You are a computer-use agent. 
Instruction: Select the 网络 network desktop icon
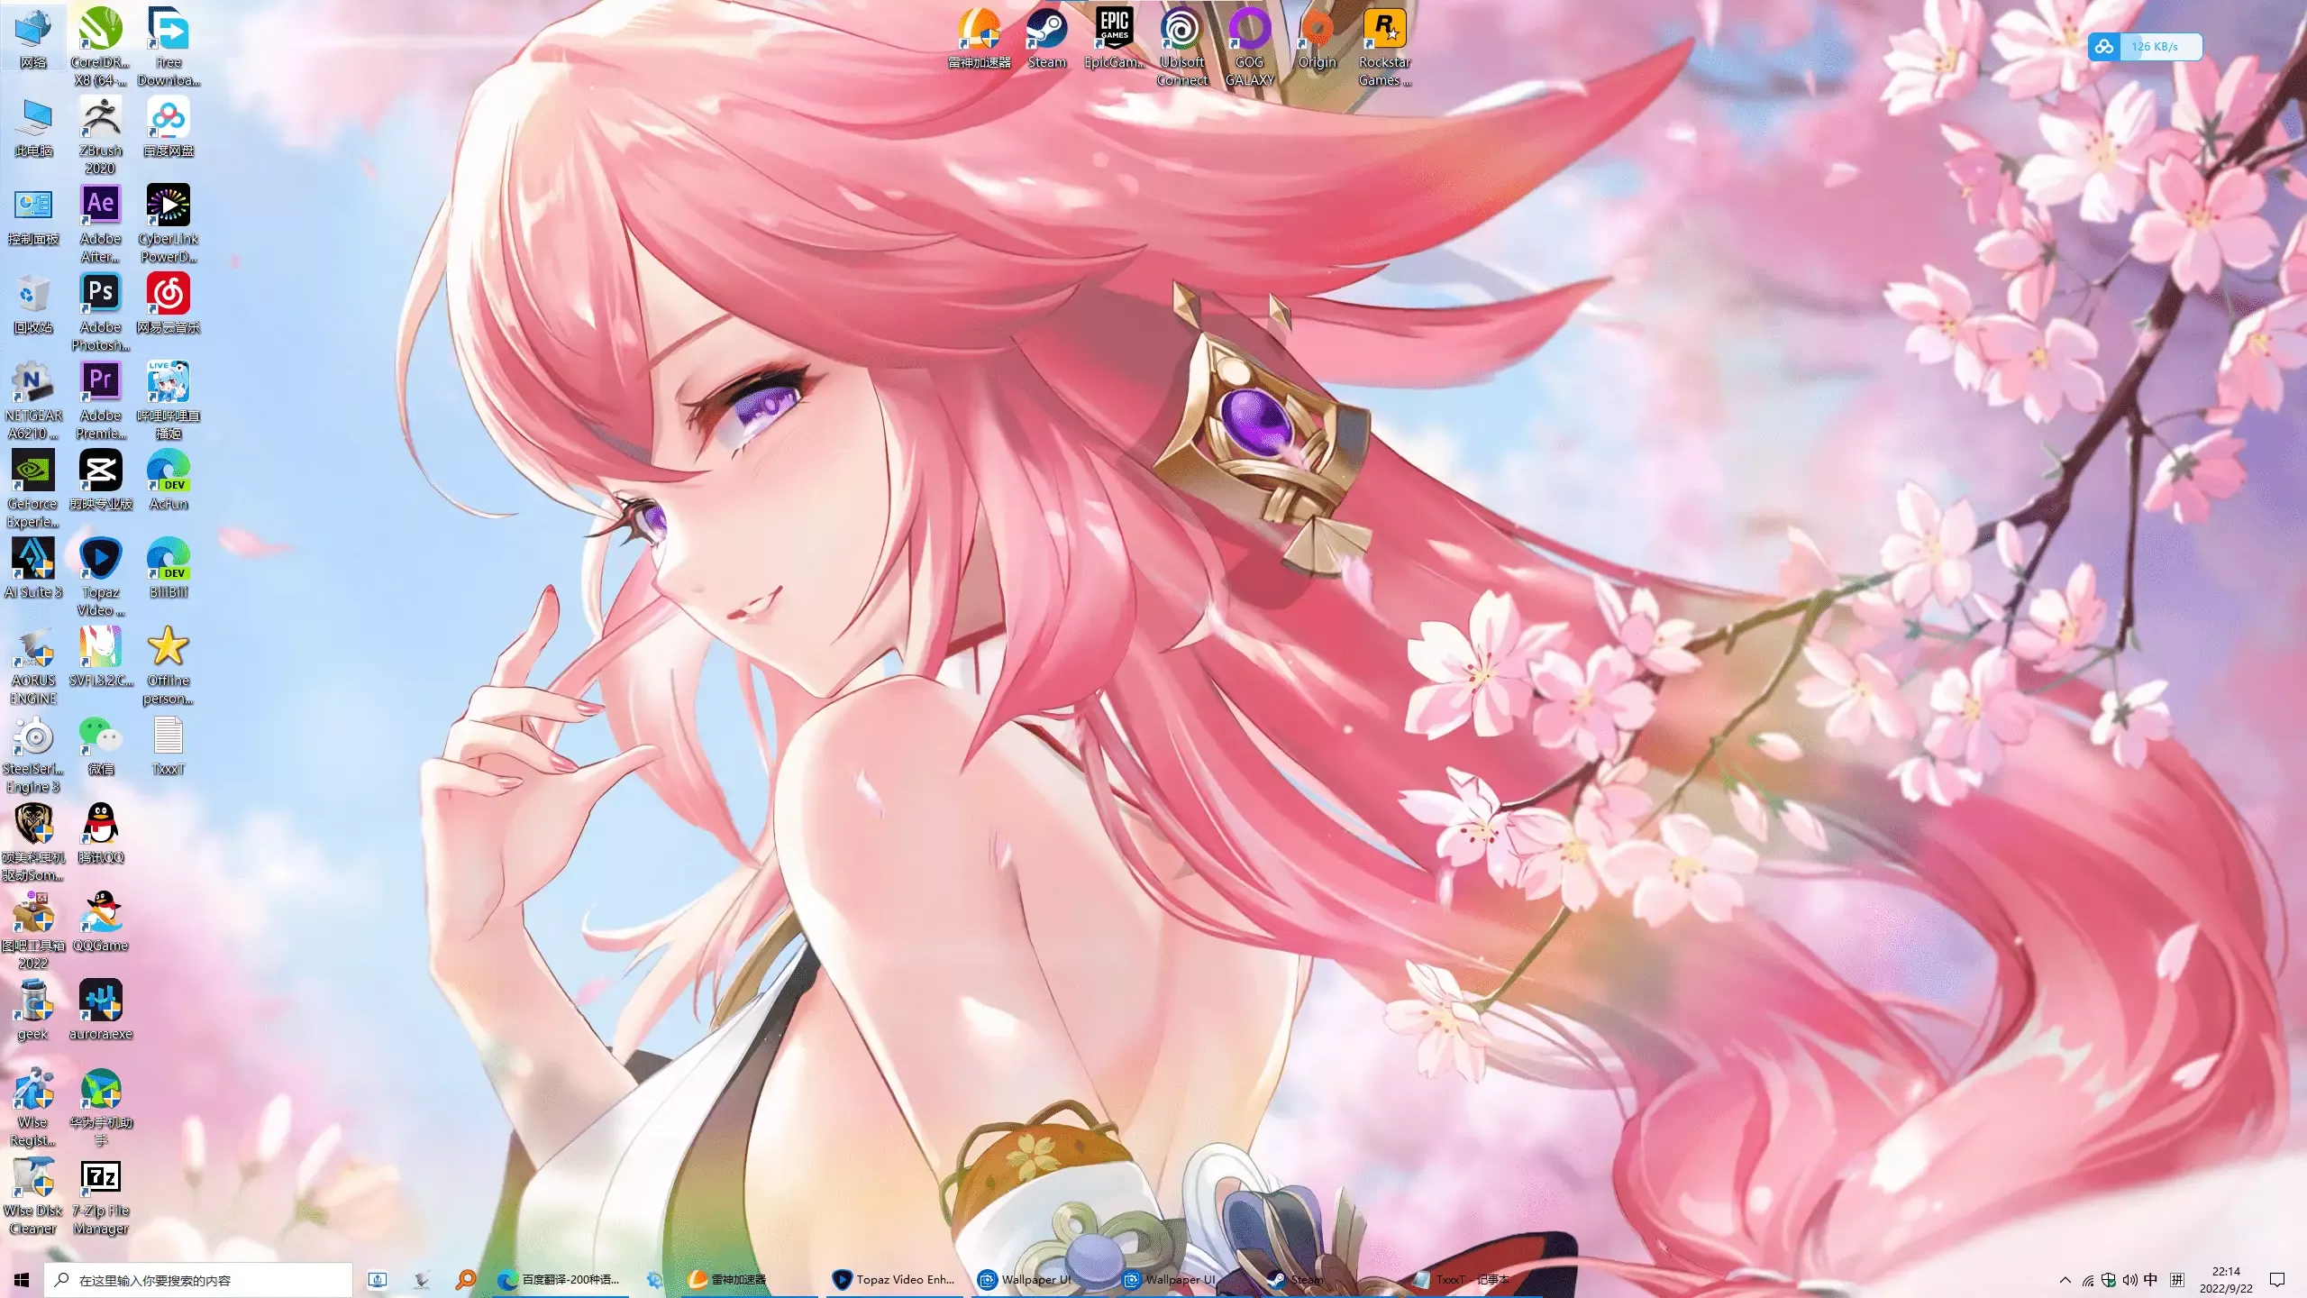tap(32, 39)
